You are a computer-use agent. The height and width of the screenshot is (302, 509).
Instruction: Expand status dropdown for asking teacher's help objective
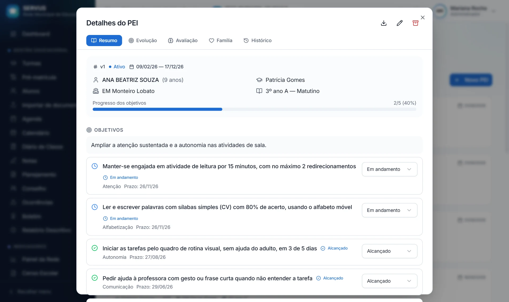(389, 281)
